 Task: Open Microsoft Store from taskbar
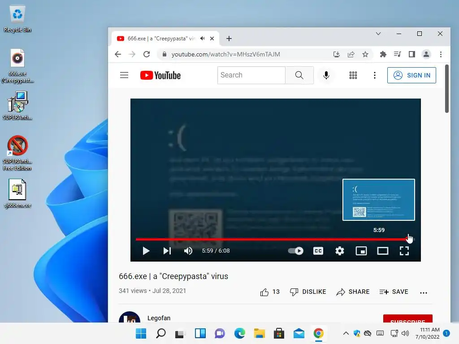pyautogui.click(x=279, y=333)
